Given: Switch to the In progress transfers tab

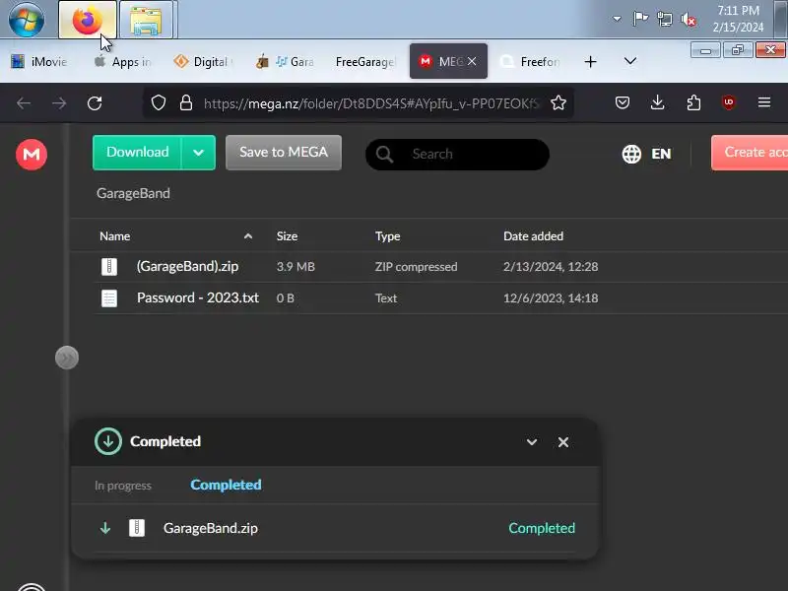Looking at the screenshot, I should point(122,486).
